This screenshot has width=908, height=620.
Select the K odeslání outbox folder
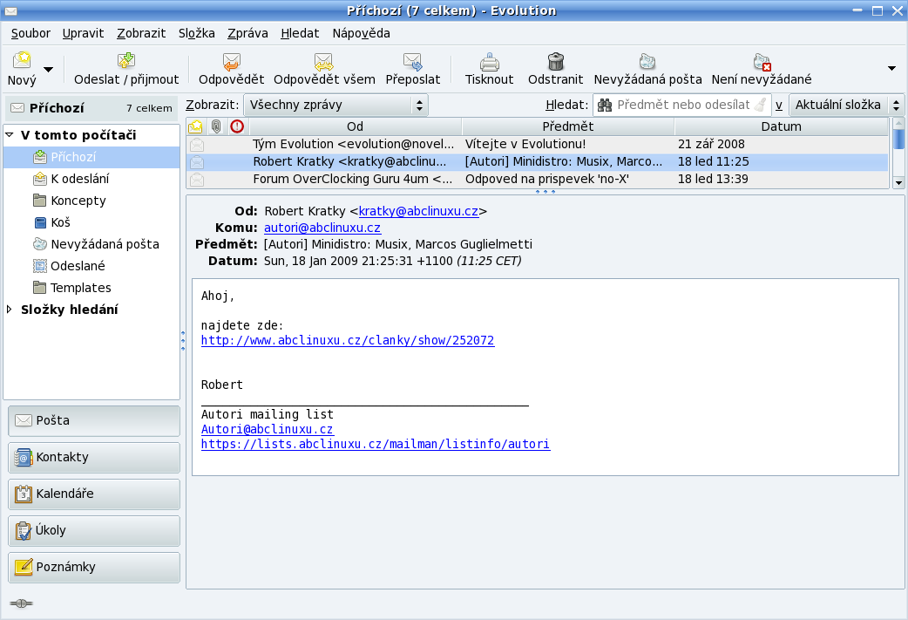pyautogui.click(x=91, y=179)
